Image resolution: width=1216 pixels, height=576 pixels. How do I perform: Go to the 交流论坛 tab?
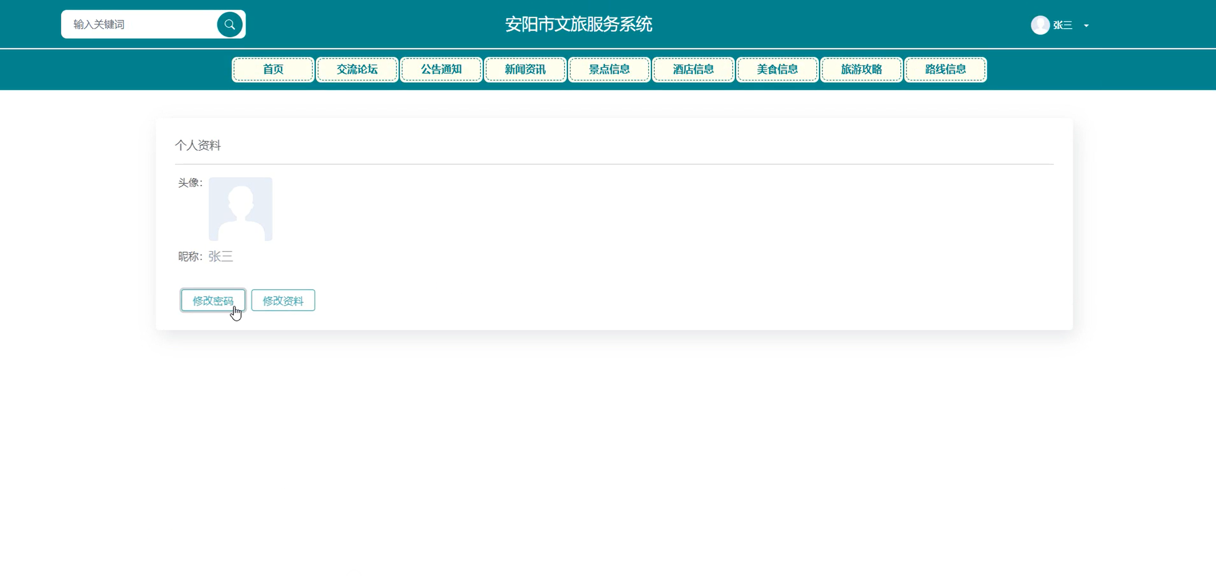pos(357,69)
